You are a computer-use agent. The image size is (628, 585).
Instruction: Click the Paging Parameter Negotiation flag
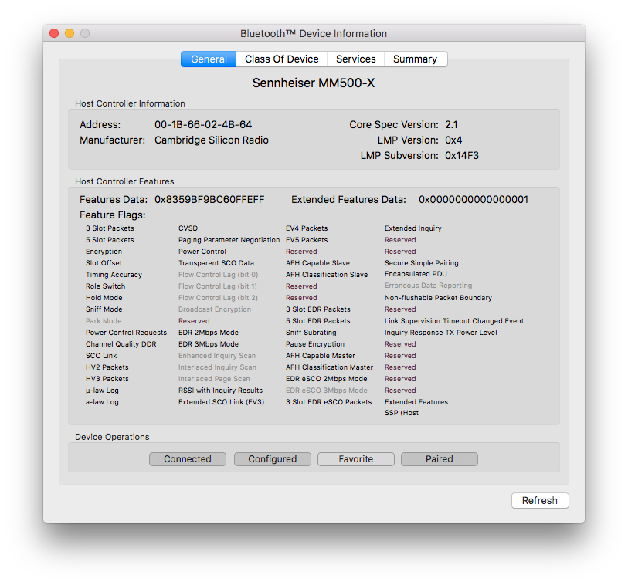click(229, 240)
